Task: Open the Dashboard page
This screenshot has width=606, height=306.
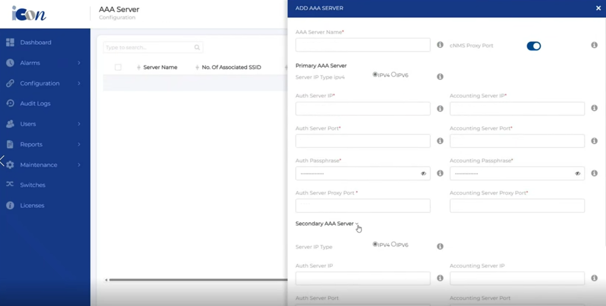Action: (x=36, y=43)
